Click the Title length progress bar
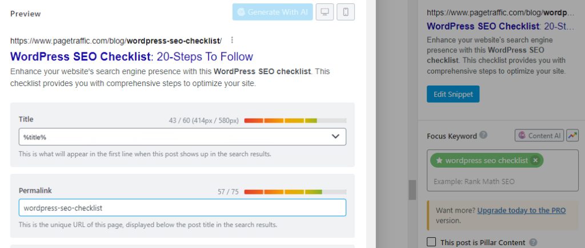The height and width of the screenshot is (248, 585). 295,121
